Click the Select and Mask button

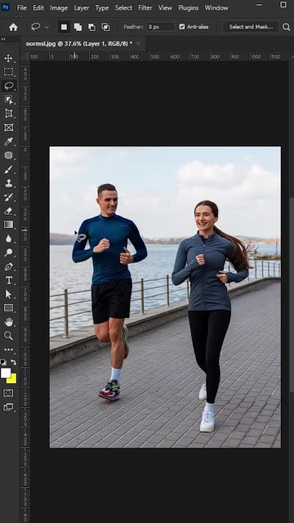(251, 27)
